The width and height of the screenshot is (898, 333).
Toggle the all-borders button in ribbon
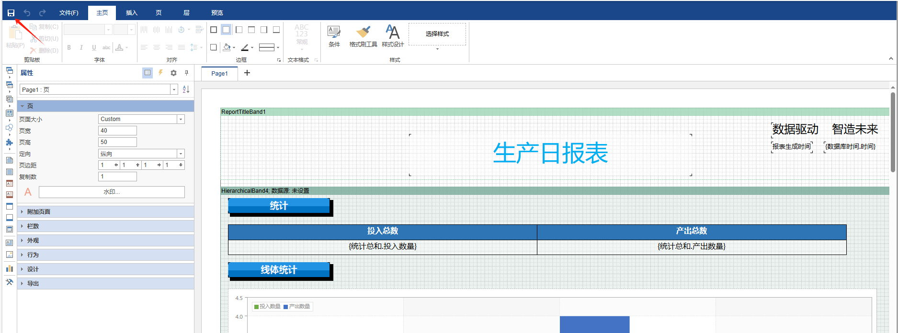[214, 30]
